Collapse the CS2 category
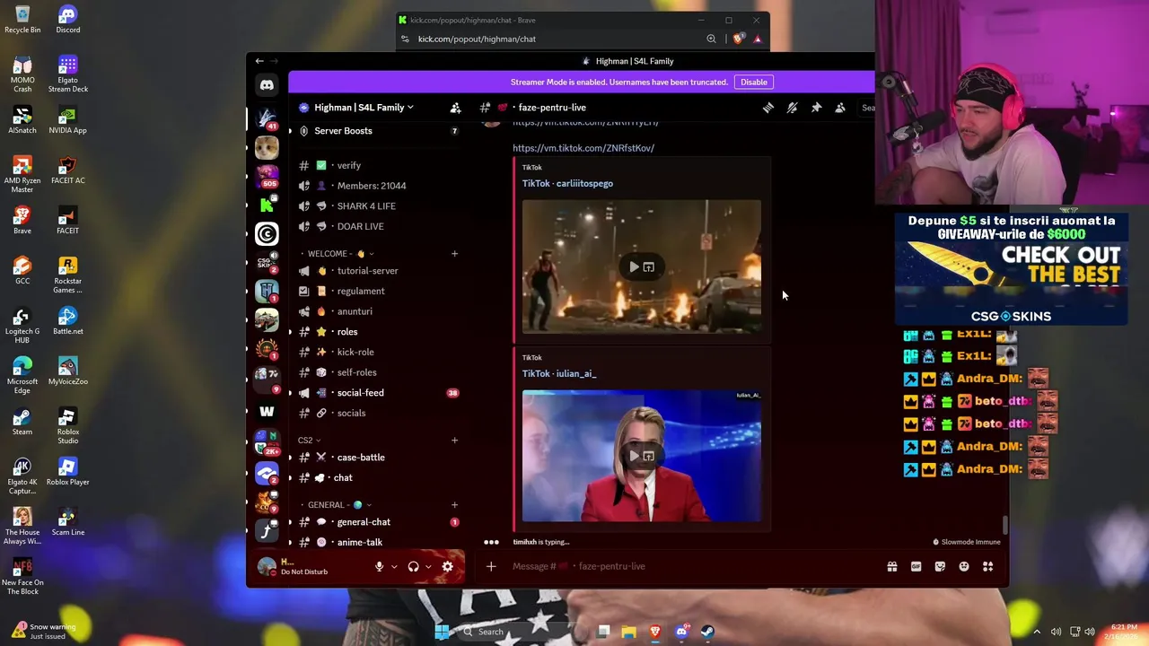The image size is (1149, 646). [x=310, y=441]
